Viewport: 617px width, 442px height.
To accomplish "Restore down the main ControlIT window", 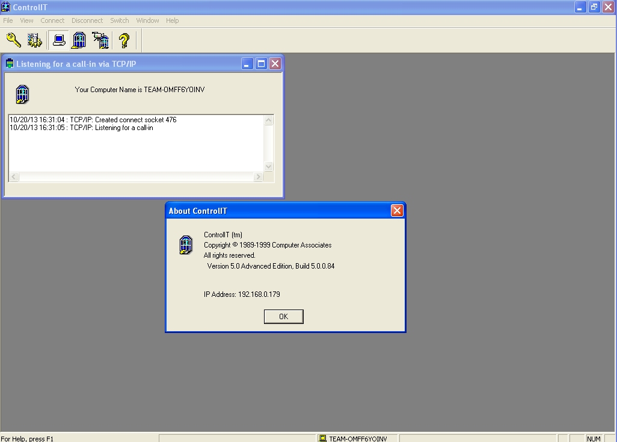I will coord(594,7).
